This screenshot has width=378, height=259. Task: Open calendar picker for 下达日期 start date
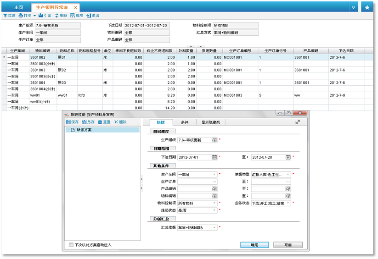pos(214,157)
